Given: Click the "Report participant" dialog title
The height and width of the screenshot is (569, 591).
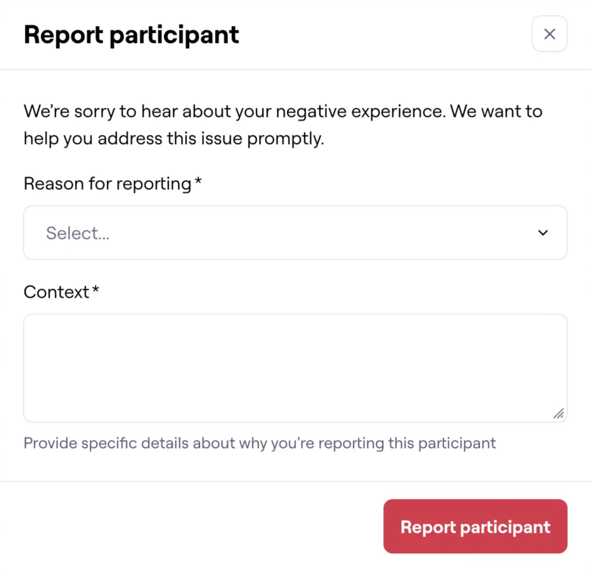Looking at the screenshot, I should coord(131,35).
